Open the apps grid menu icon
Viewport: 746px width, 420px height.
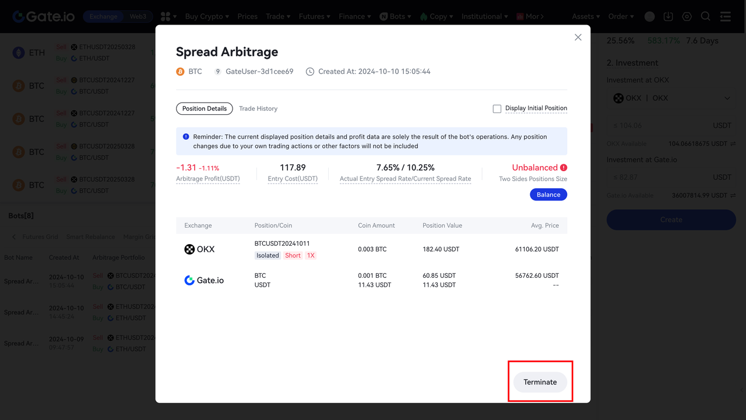166,16
